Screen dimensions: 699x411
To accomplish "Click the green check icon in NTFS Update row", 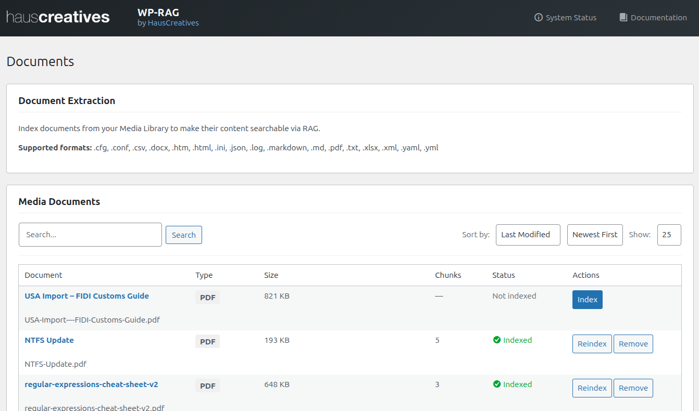I will point(497,340).
